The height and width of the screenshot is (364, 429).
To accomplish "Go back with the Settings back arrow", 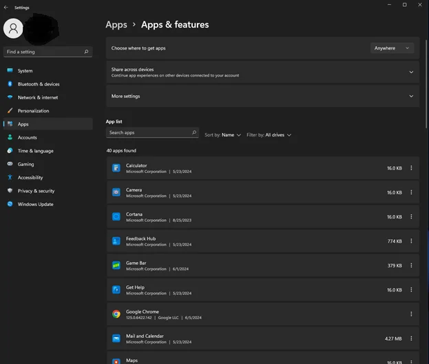I will click(6, 8).
